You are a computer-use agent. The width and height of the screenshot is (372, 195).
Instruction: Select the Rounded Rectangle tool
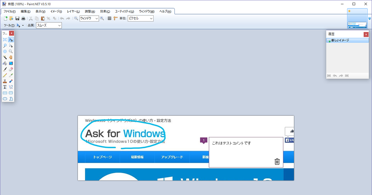click(11, 93)
